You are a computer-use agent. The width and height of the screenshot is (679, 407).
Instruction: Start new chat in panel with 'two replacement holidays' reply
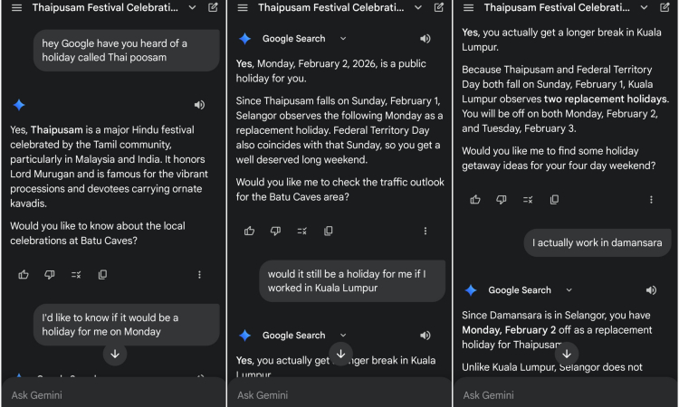click(x=665, y=7)
